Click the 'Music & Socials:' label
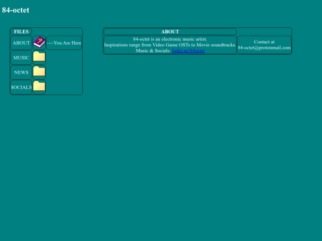322x241 pixels. click(x=153, y=51)
